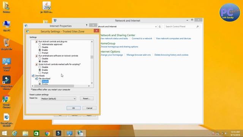The height and width of the screenshot is (137, 243).
Task: Select Enable under Run antimalware software on ActiveX
Action: pos(40,61)
